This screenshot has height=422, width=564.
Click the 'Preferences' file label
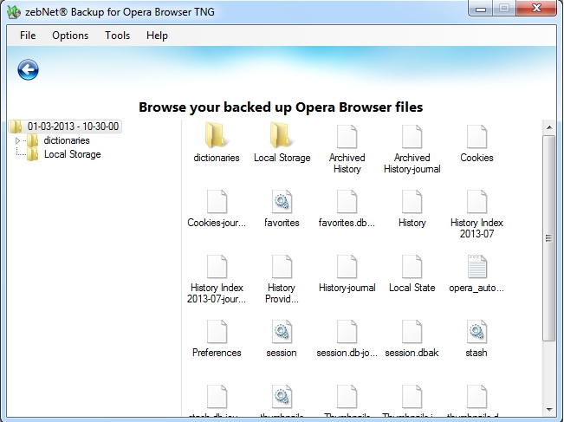click(x=217, y=353)
